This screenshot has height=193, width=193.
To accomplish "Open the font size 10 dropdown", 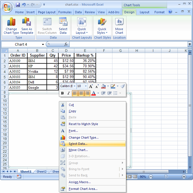I will click(x=86, y=86).
